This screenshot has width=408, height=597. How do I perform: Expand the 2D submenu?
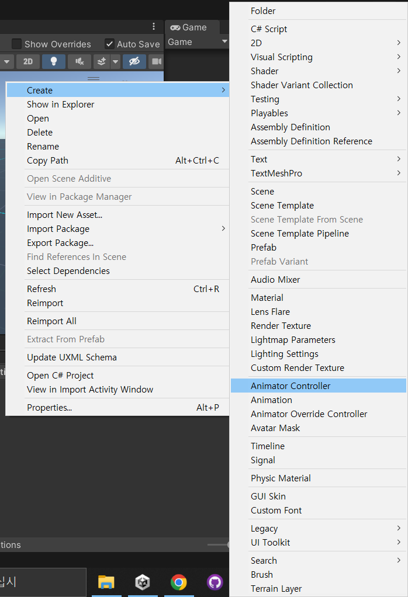319,43
